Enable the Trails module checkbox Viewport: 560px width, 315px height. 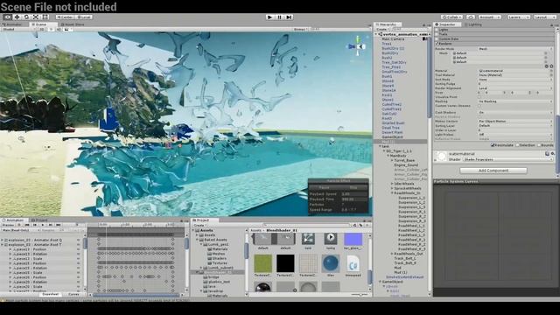click(437, 34)
